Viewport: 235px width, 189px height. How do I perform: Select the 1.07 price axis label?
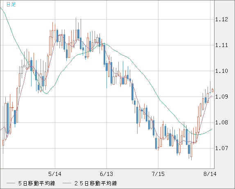[221, 148]
